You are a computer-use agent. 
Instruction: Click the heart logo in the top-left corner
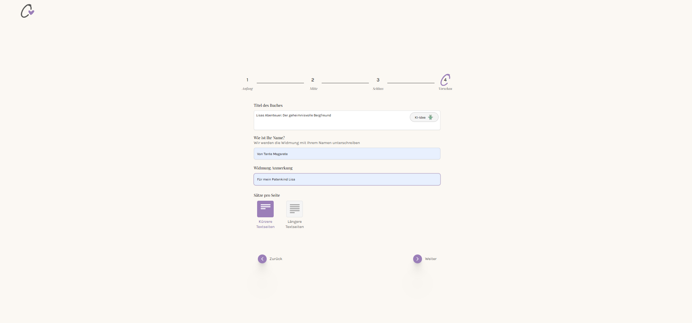click(x=27, y=11)
